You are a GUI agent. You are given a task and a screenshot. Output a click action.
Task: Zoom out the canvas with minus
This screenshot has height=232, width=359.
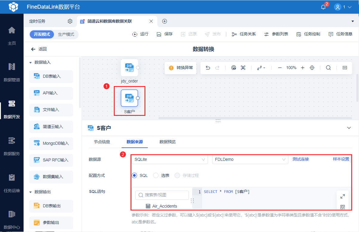pos(280,68)
